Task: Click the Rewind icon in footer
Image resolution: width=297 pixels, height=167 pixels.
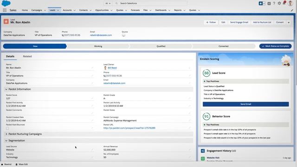Action: [2, 164]
